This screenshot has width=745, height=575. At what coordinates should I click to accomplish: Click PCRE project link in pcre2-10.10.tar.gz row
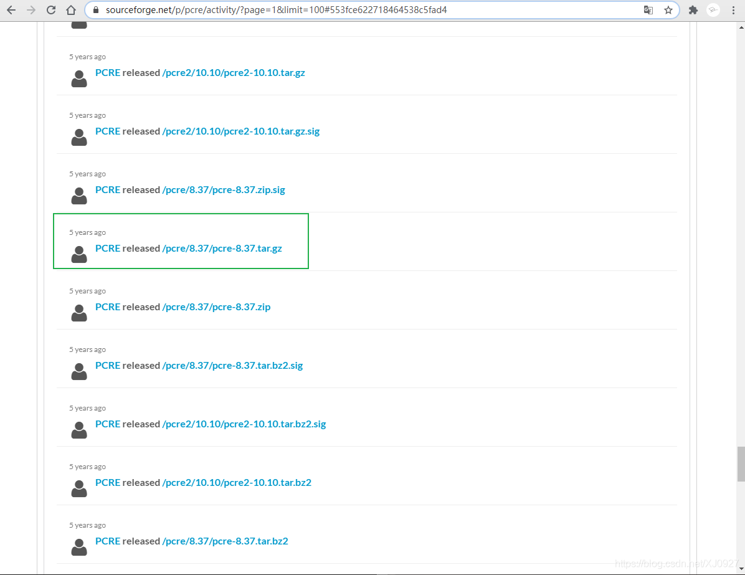pyautogui.click(x=108, y=73)
